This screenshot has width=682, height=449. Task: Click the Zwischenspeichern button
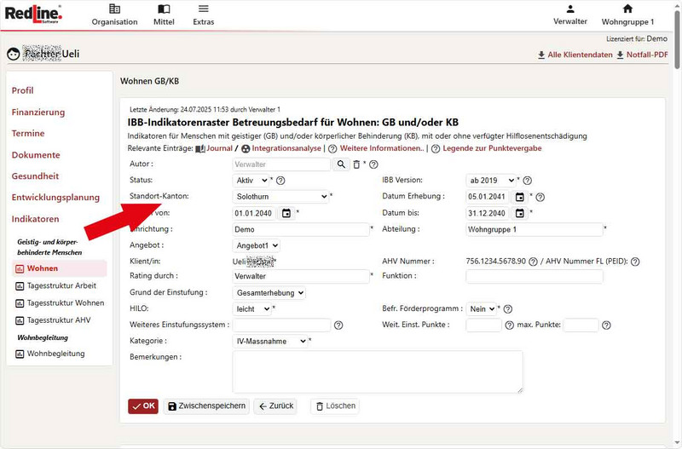206,406
